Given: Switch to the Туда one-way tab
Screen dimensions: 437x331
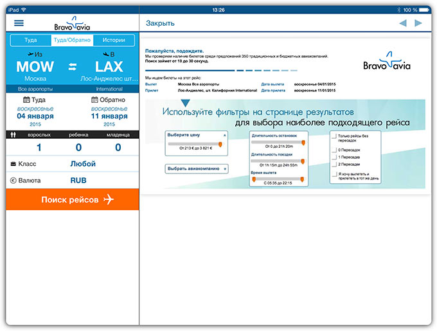Looking at the screenshot, I should pos(31,40).
